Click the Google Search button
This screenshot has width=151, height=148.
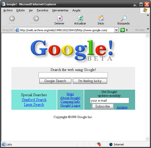tap(55, 81)
